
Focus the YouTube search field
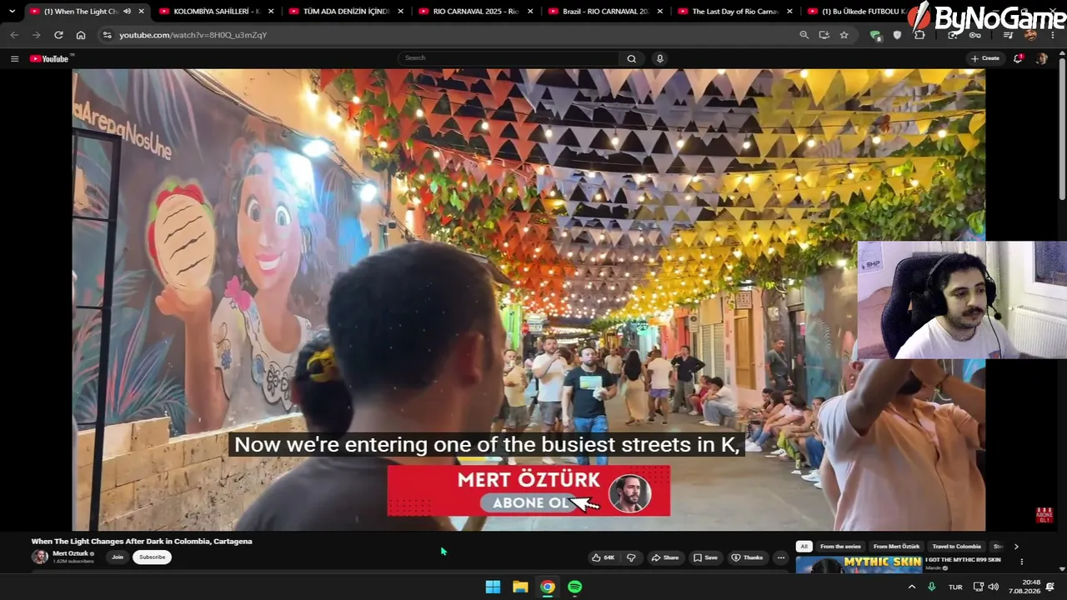(508, 58)
